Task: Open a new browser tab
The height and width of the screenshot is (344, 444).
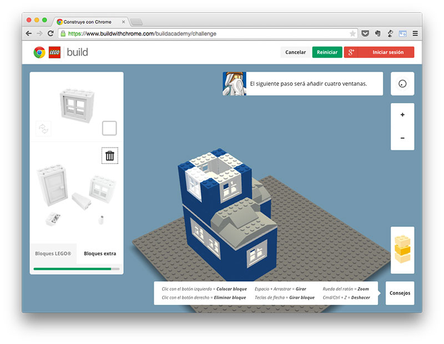Action: [x=136, y=22]
